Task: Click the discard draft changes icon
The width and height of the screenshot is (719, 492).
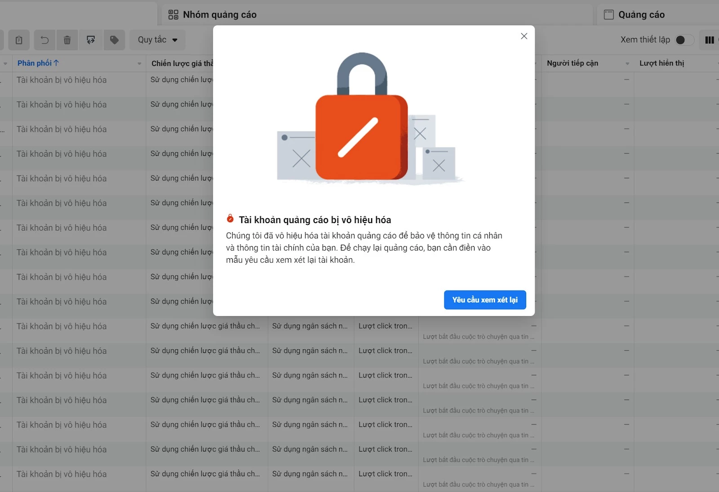Action: tap(91, 40)
